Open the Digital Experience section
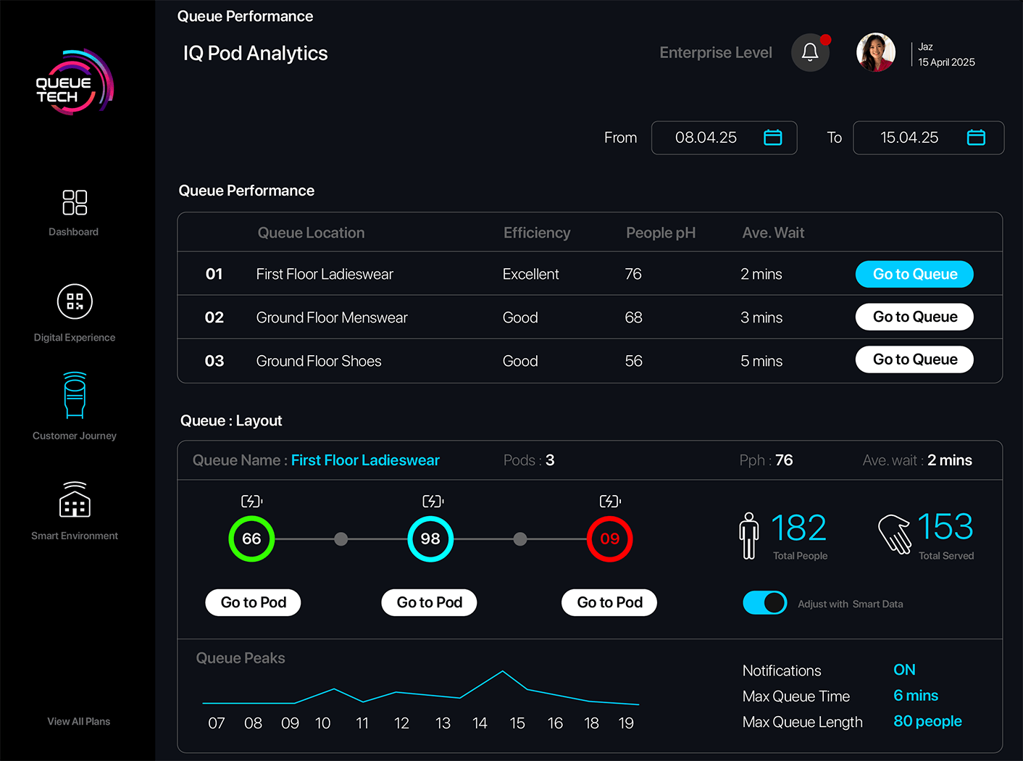Screen dimensions: 1023x761 point(74,302)
